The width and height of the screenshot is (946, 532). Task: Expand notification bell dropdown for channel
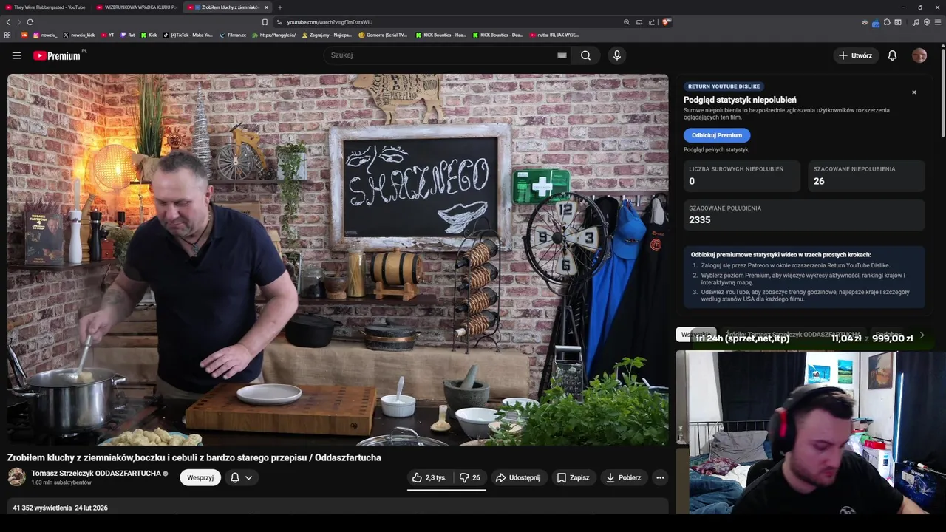coord(242,477)
